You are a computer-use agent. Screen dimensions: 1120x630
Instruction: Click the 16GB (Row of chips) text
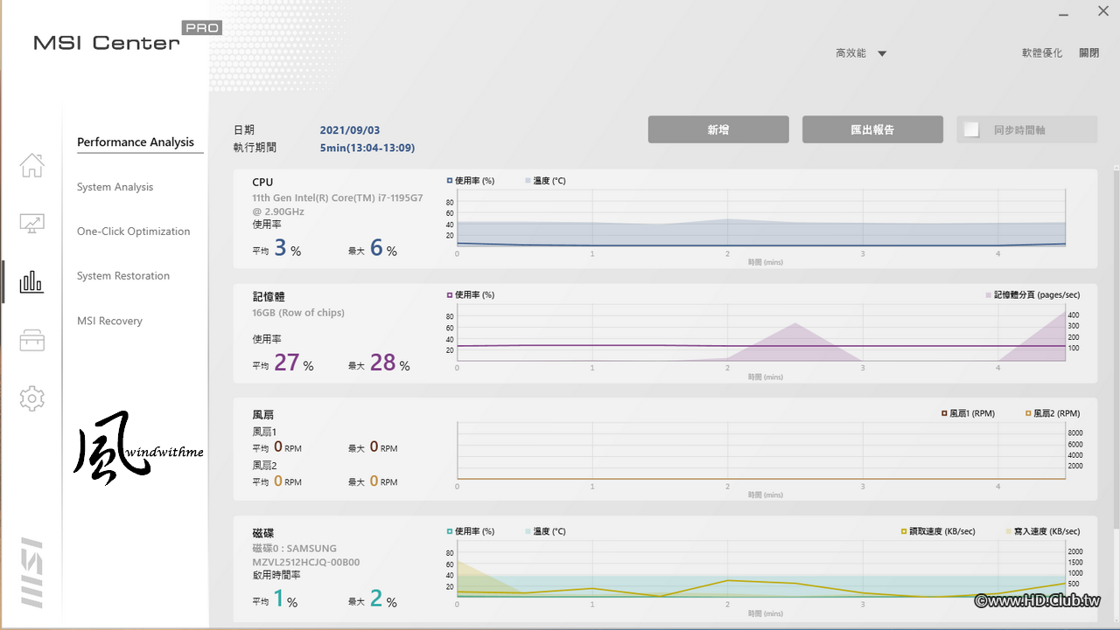pos(298,313)
